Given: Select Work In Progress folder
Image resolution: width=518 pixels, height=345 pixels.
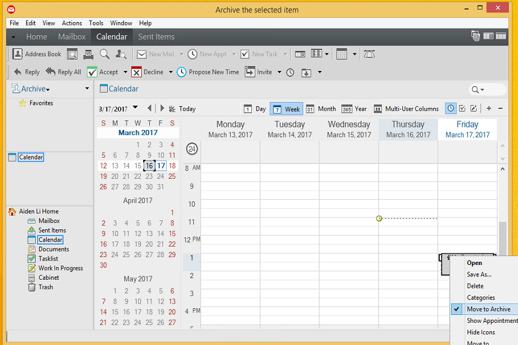Looking at the screenshot, I should click(61, 268).
